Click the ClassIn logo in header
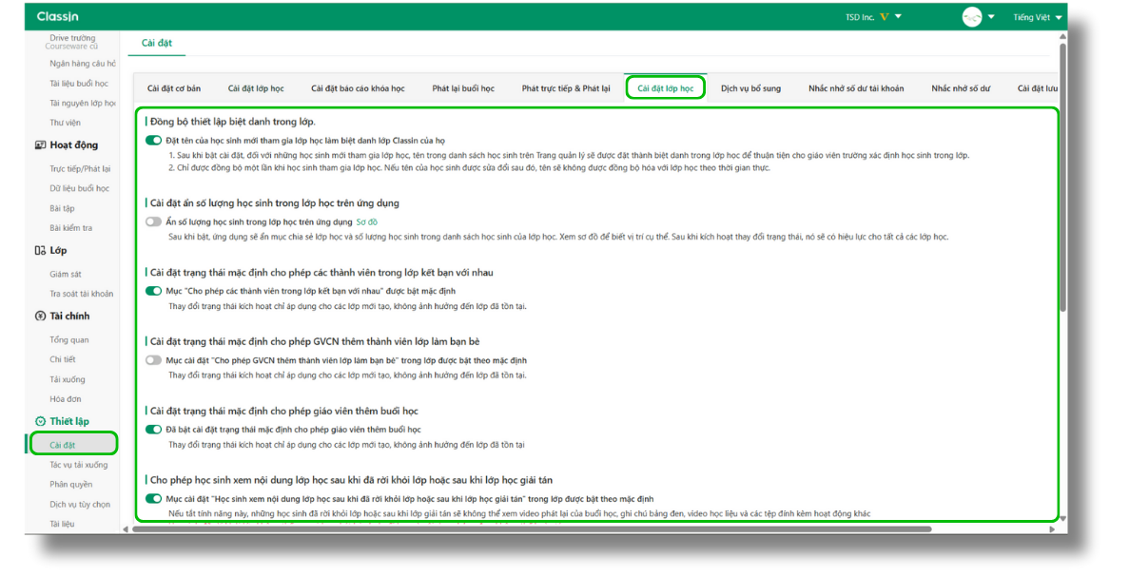The width and height of the screenshot is (1129, 576). tap(57, 17)
